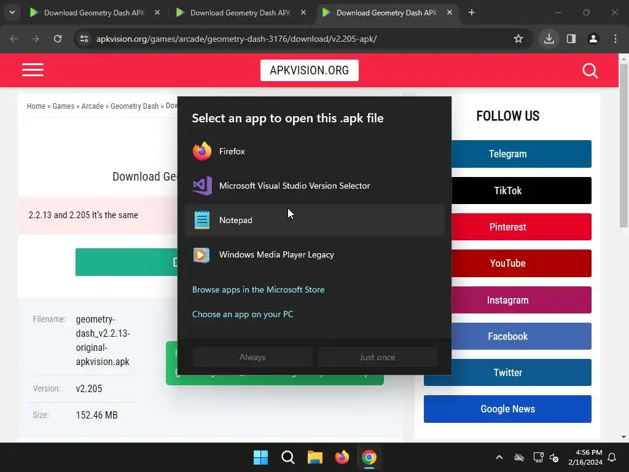Show hidden system tray icons
629x472 pixels.
(499, 457)
